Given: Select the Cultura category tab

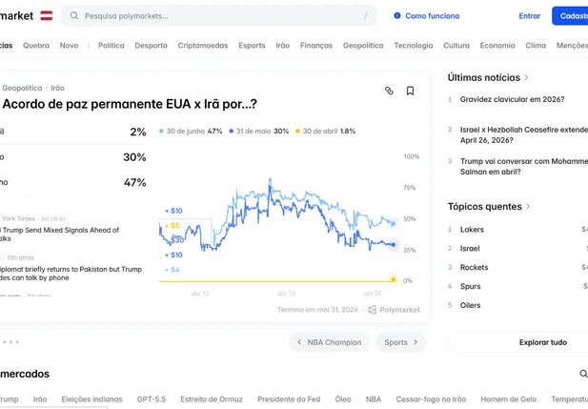Looking at the screenshot, I should coord(456,46).
